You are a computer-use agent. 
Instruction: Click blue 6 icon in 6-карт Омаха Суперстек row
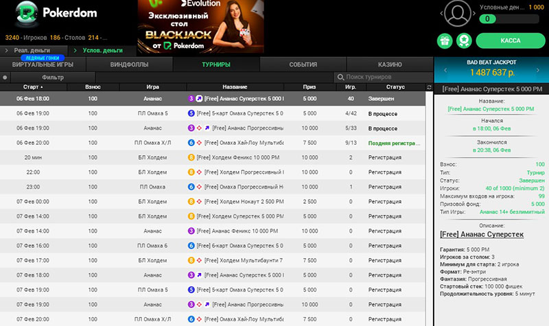[x=191, y=246]
